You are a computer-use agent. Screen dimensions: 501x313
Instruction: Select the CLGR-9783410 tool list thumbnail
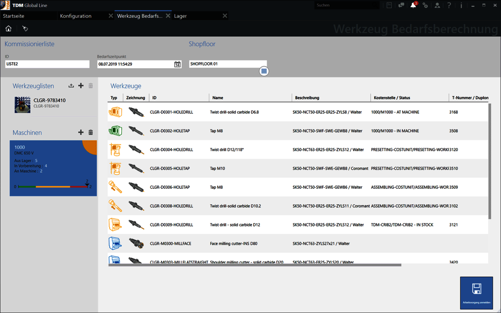(x=22, y=105)
